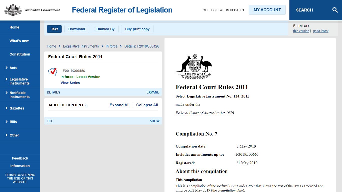Click the go to latest link

[321, 31]
